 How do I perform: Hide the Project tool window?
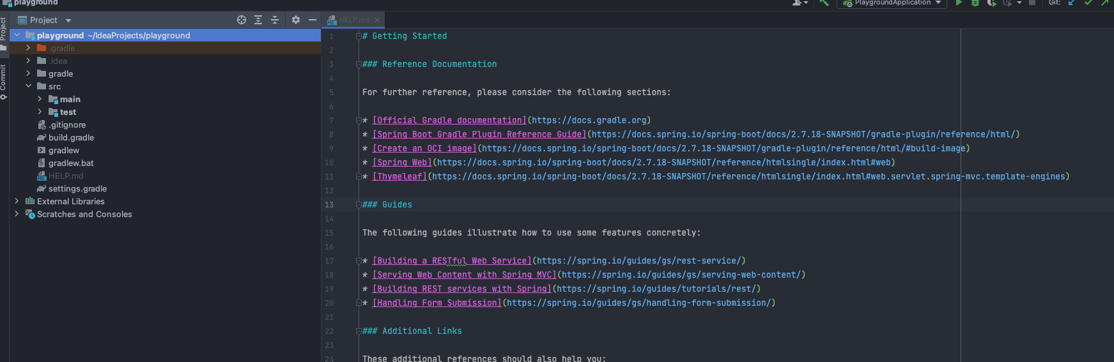coord(313,20)
